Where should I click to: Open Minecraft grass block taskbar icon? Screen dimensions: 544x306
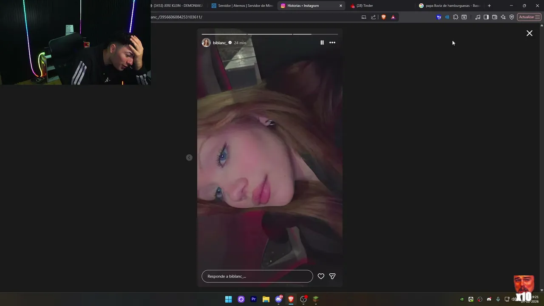point(316,299)
